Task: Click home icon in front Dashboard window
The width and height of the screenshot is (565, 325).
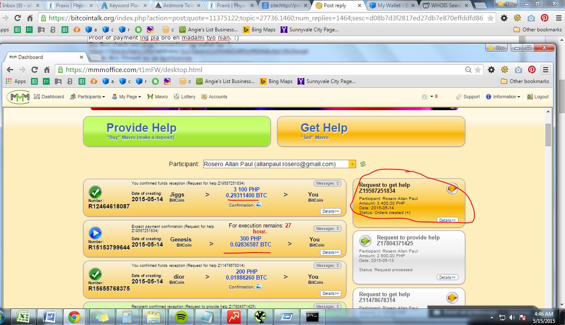Action: click(x=47, y=69)
